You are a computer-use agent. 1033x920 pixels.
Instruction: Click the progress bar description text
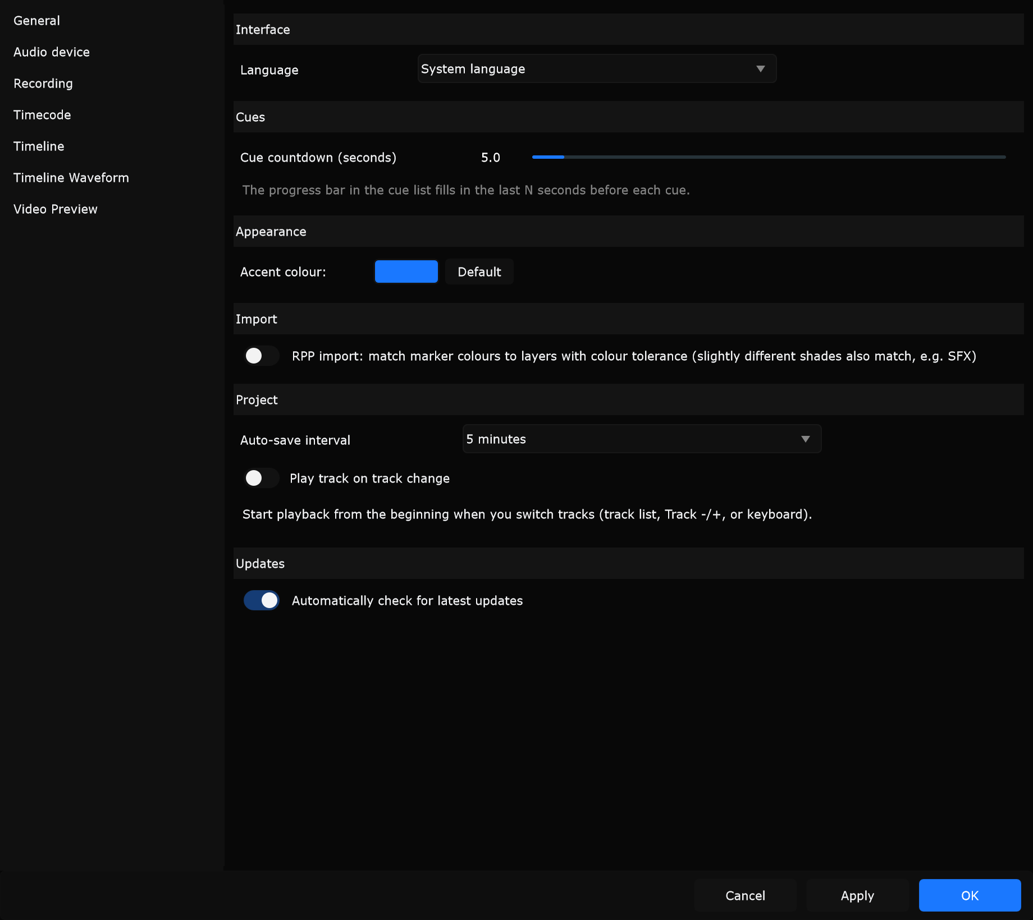point(466,190)
